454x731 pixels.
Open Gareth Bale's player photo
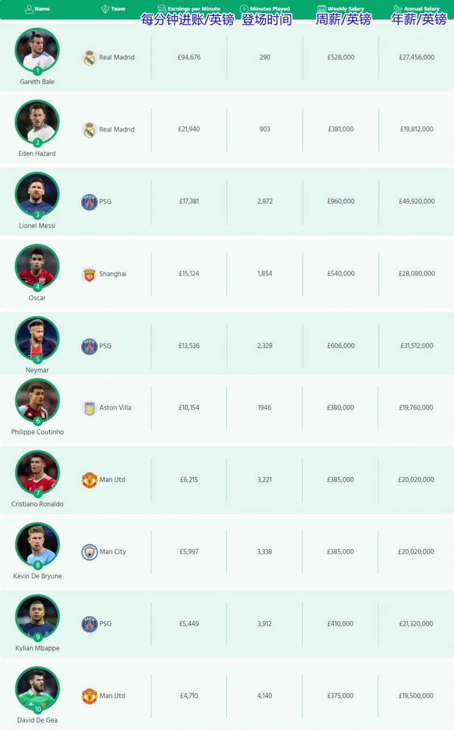(x=37, y=50)
